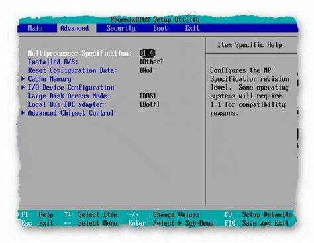The image size is (314, 243).
Task: Change the highlighted 1.4 specification value
Action: [148, 53]
